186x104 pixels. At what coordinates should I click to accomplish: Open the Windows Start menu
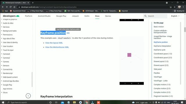3,102
